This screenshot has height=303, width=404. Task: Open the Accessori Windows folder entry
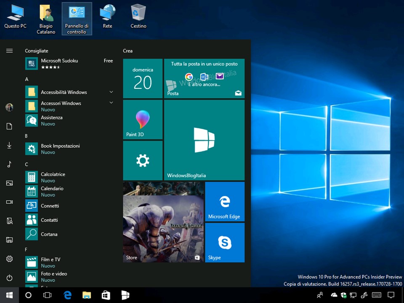click(69, 106)
